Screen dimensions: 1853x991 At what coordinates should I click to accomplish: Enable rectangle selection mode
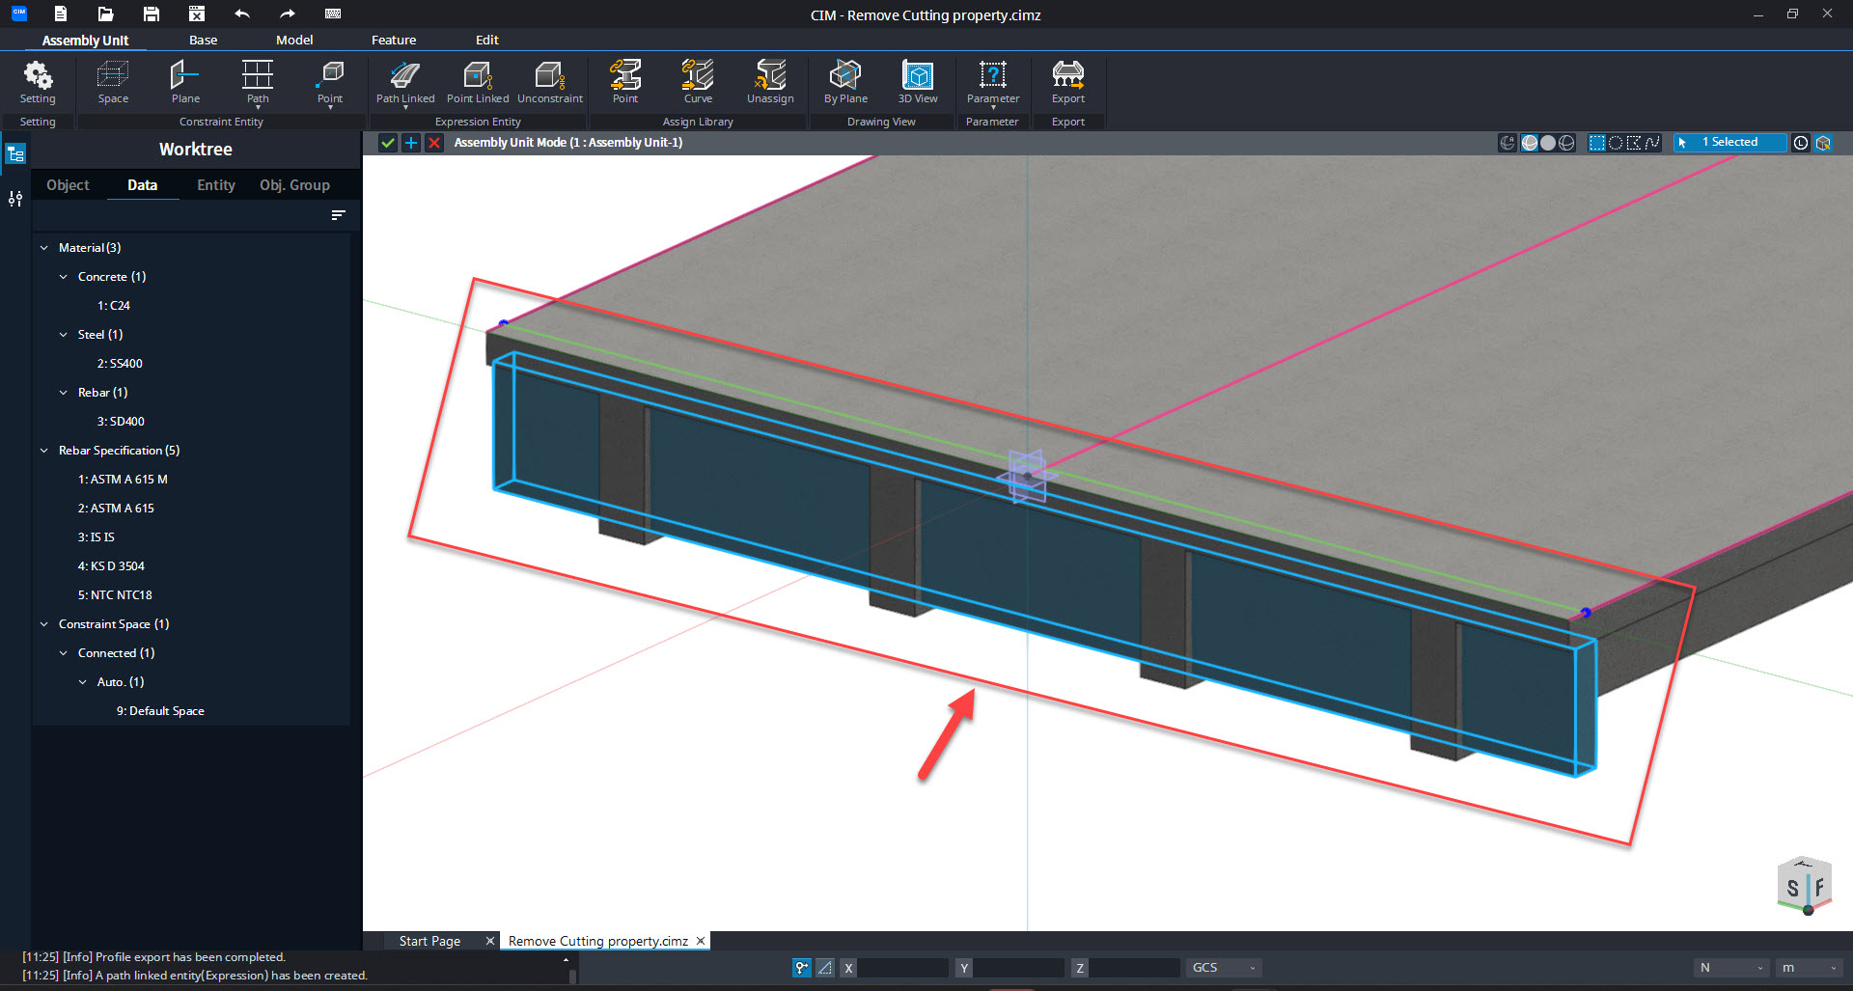(1597, 143)
